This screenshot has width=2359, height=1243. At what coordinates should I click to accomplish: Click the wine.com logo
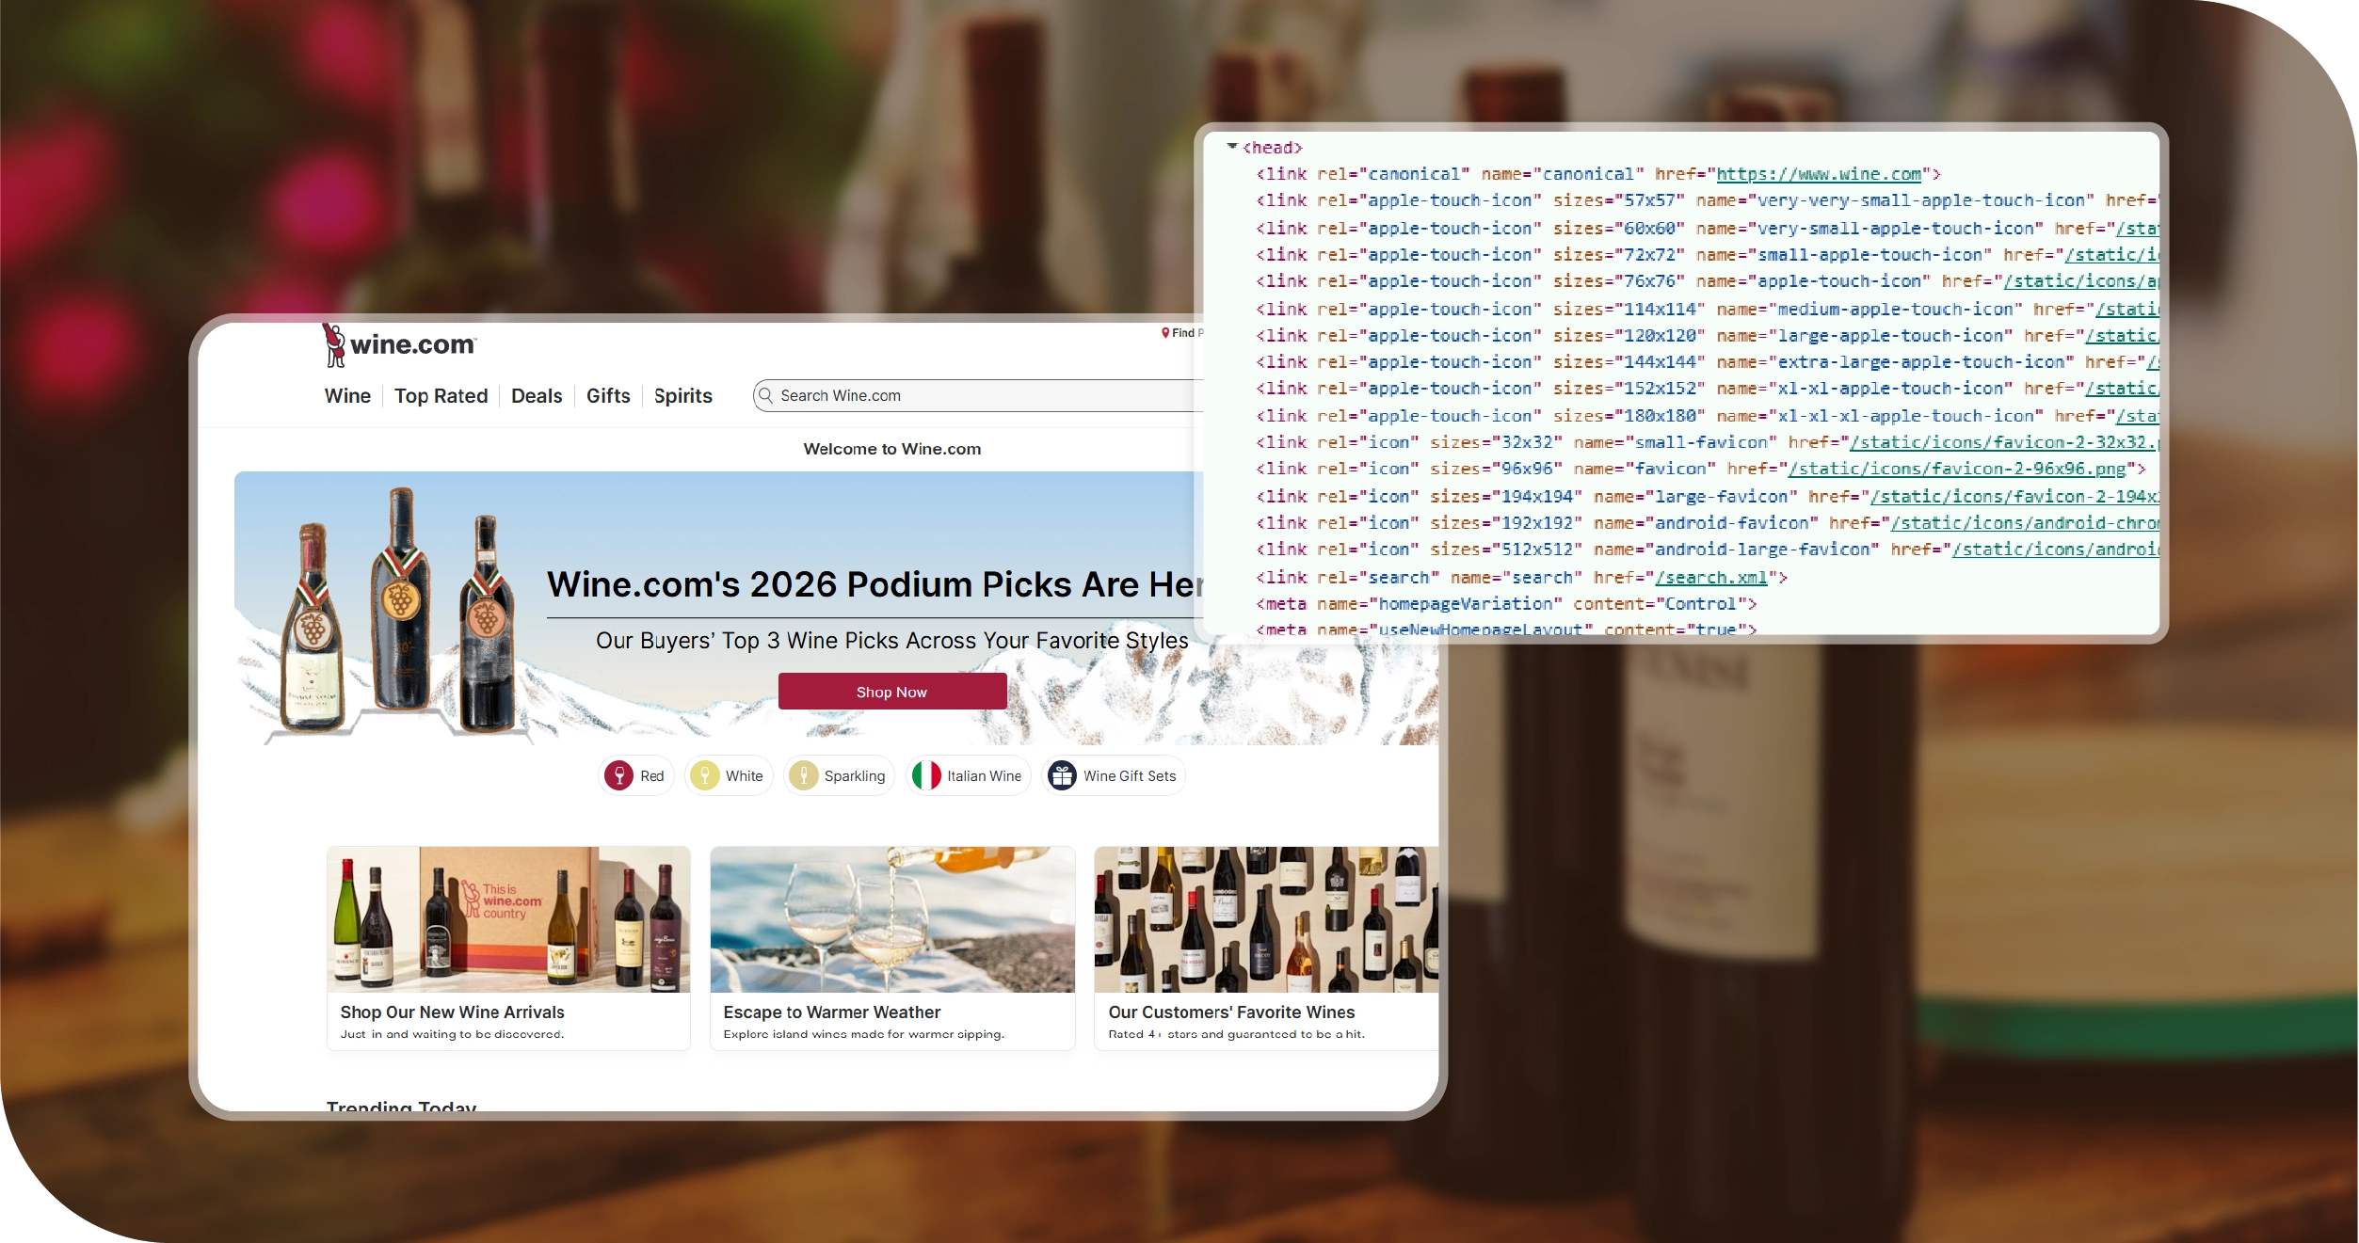click(399, 344)
